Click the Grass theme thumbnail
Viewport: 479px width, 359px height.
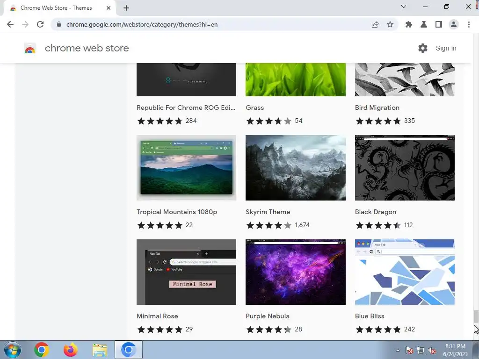pos(296,79)
